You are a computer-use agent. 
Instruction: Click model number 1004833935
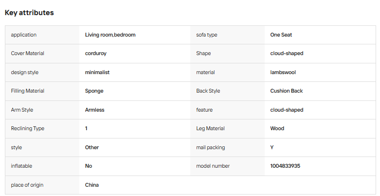[x=285, y=166]
